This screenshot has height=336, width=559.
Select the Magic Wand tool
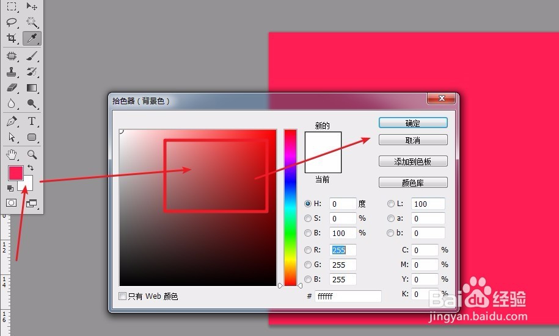click(32, 22)
